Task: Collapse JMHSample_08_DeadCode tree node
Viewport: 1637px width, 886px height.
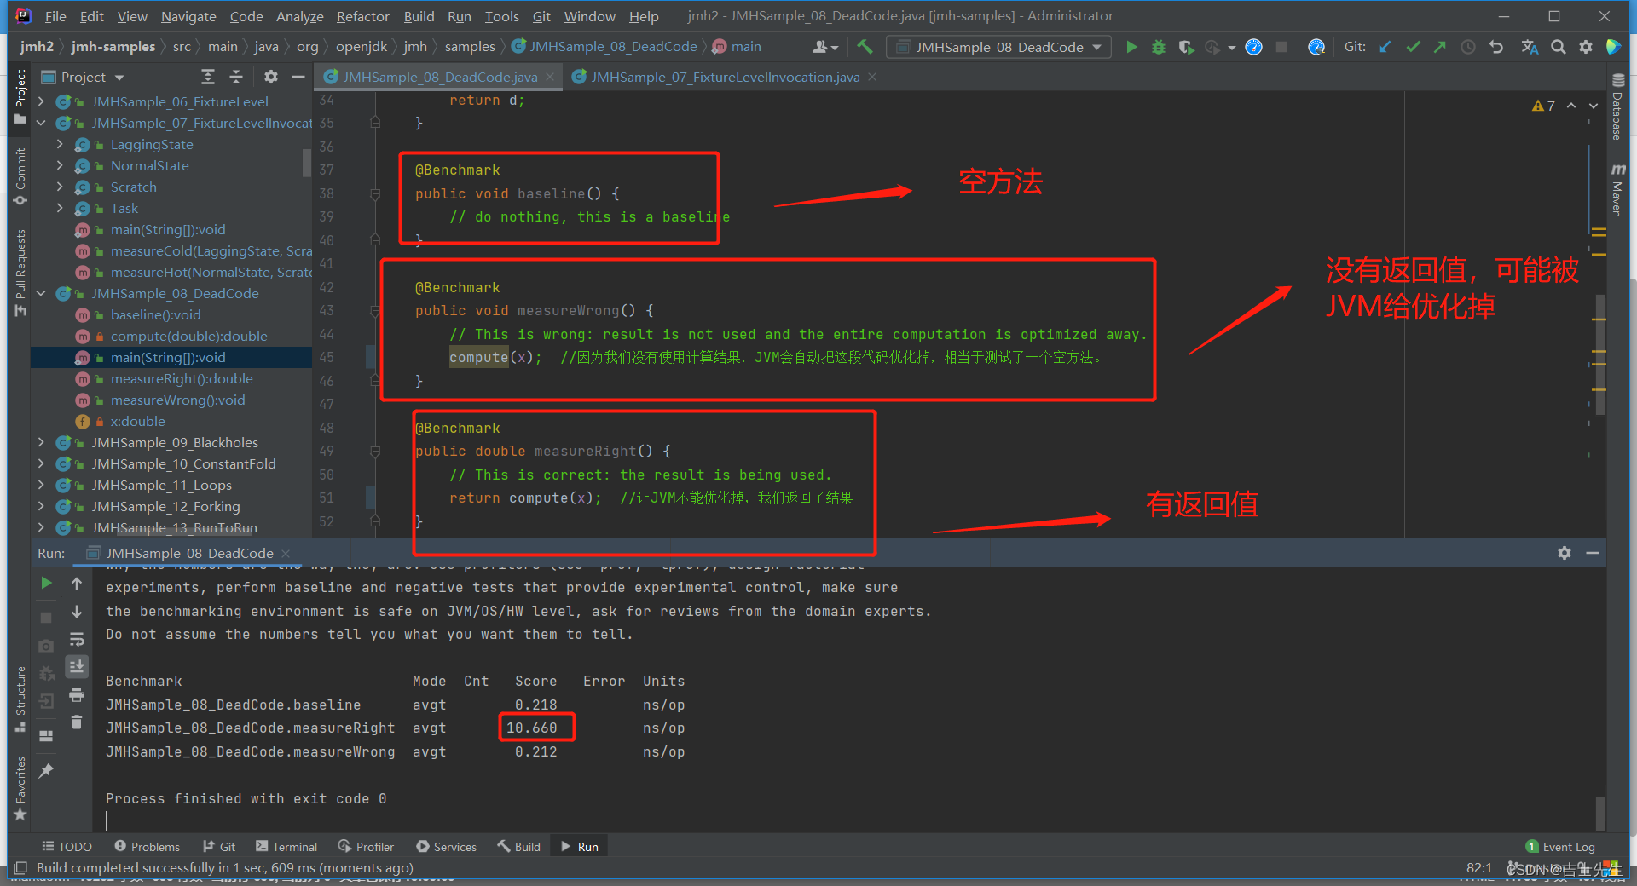Action: (x=41, y=294)
